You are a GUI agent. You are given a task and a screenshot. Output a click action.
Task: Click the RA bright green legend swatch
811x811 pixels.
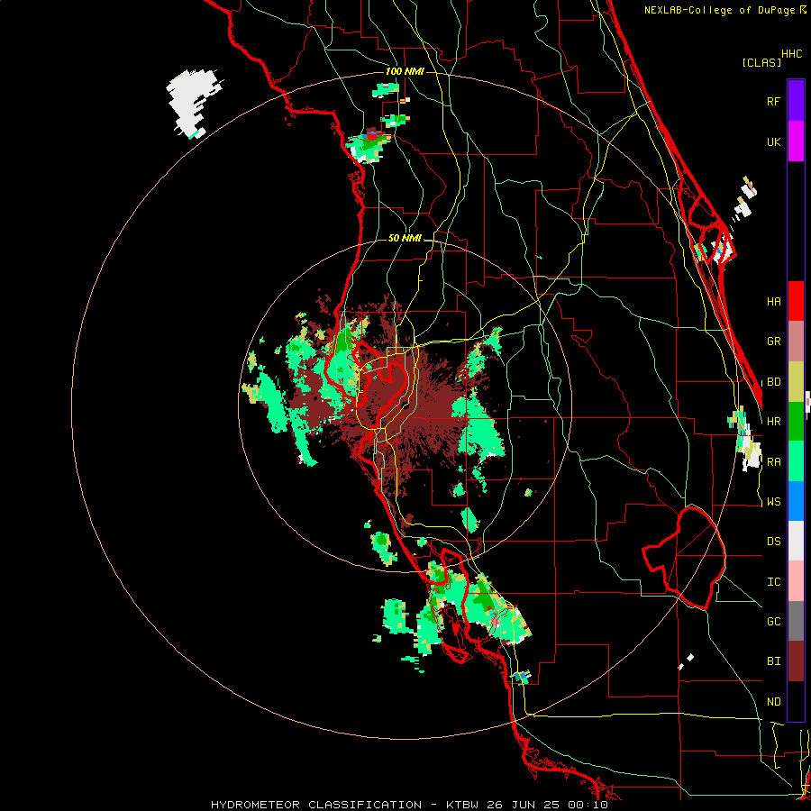796,461
